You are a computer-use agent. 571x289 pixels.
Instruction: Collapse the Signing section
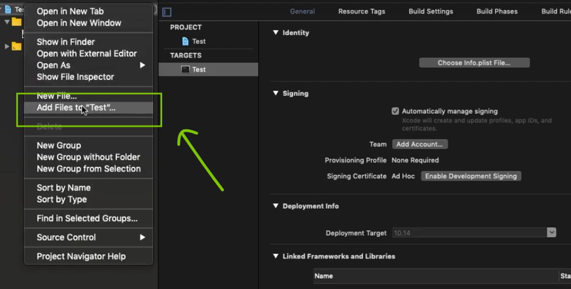pyautogui.click(x=276, y=93)
